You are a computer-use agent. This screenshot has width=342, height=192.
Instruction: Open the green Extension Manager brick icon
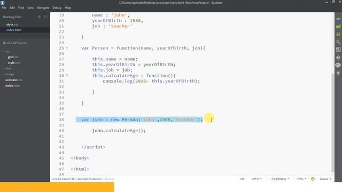coord(338,27)
